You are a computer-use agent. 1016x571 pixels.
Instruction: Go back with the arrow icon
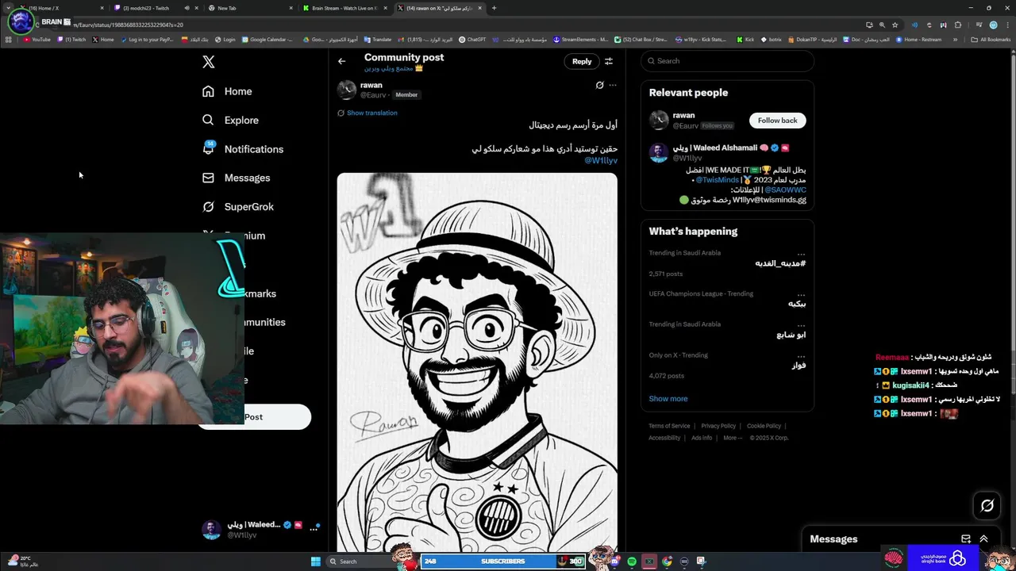tap(342, 61)
